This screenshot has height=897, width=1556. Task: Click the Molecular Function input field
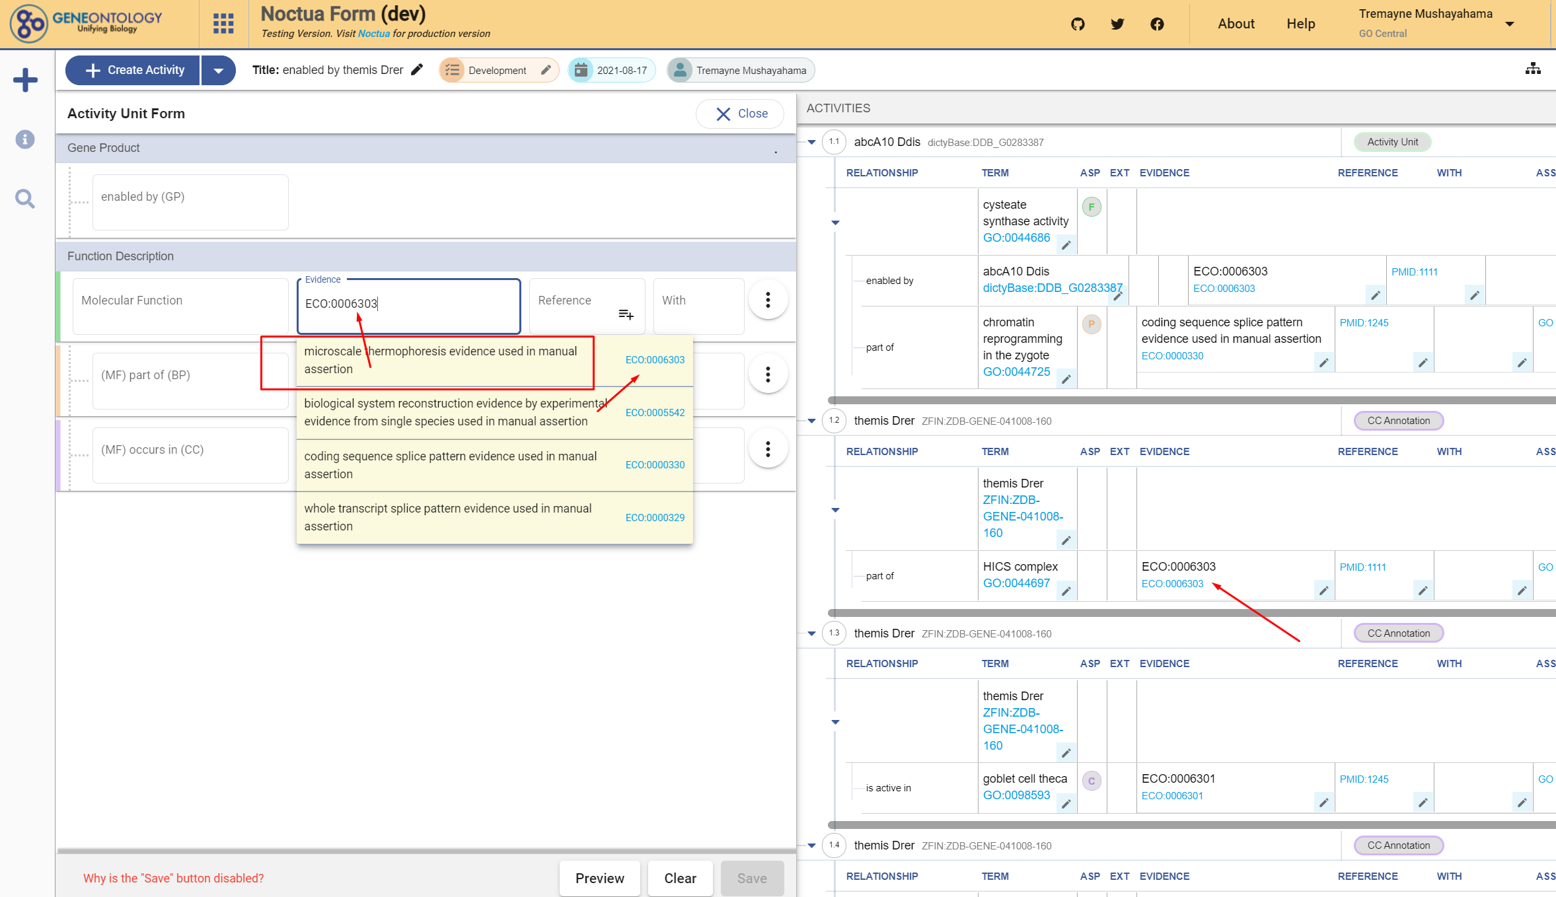tap(180, 306)
